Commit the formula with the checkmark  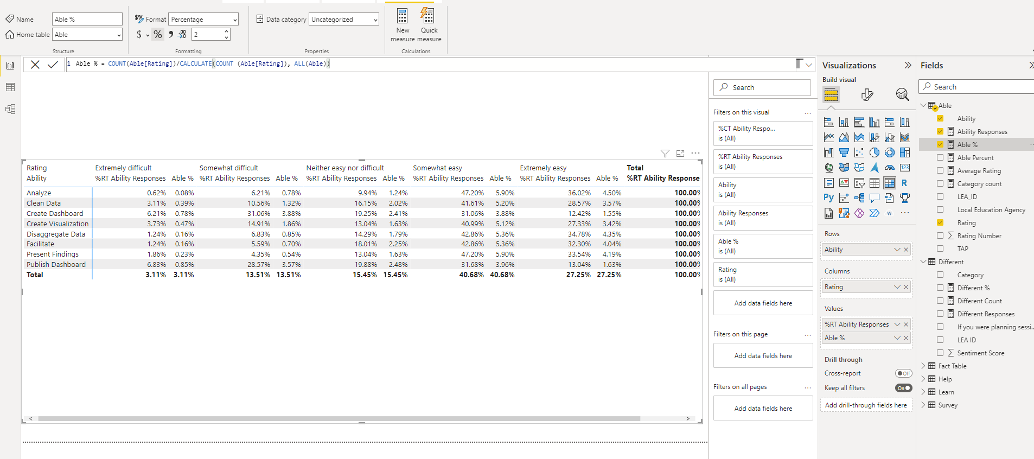tap(53, 65)
